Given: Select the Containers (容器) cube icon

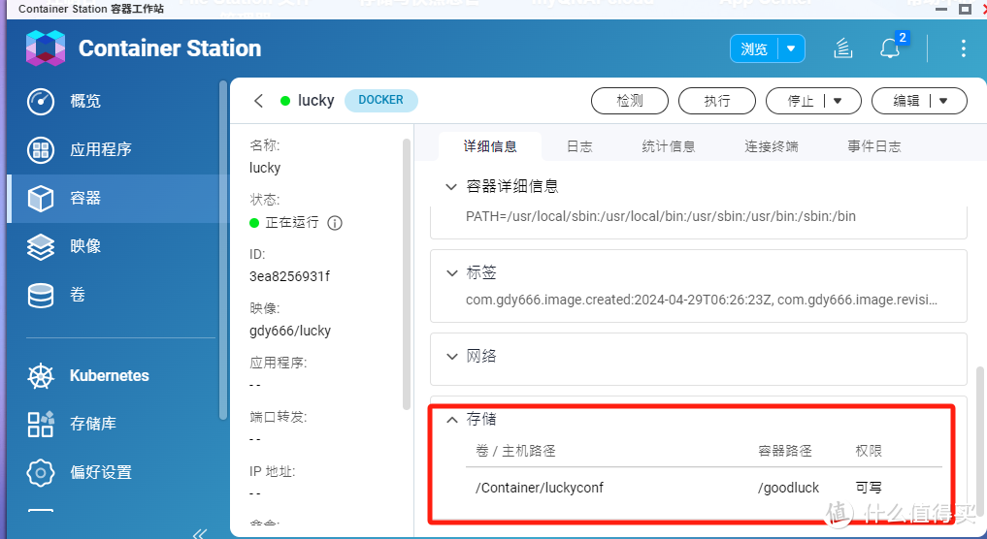Looking at the screenshot, I should click(x=41, y=198).
